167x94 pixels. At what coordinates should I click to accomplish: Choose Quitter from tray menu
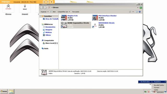click(156, 90)
